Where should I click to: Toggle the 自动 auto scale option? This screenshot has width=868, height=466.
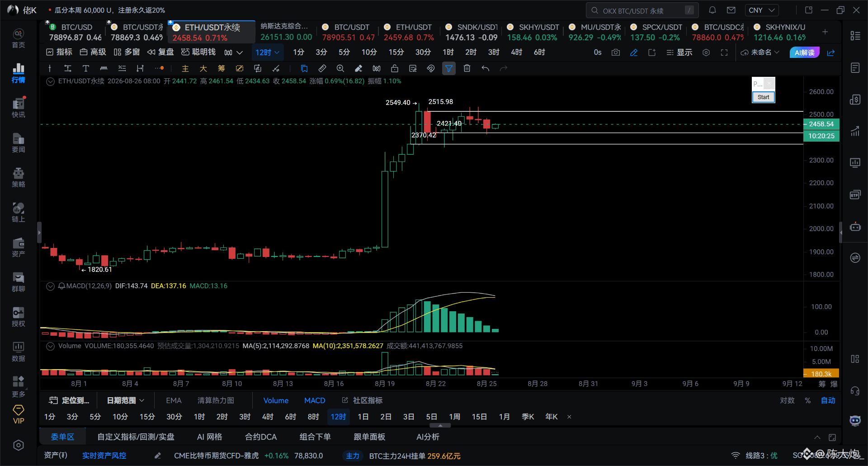pos(828,400)
